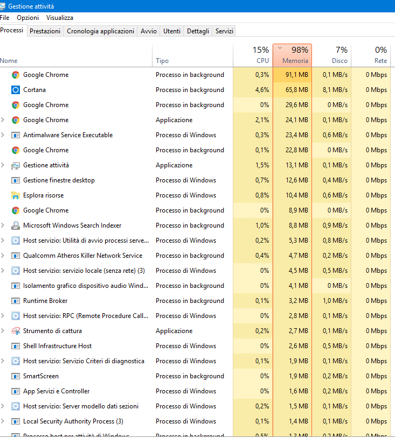Click the 4,6% CPU value for Cortana

[x=262, y=90]
